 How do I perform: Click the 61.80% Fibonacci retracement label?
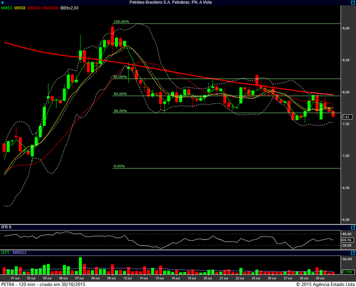point(120,77)
